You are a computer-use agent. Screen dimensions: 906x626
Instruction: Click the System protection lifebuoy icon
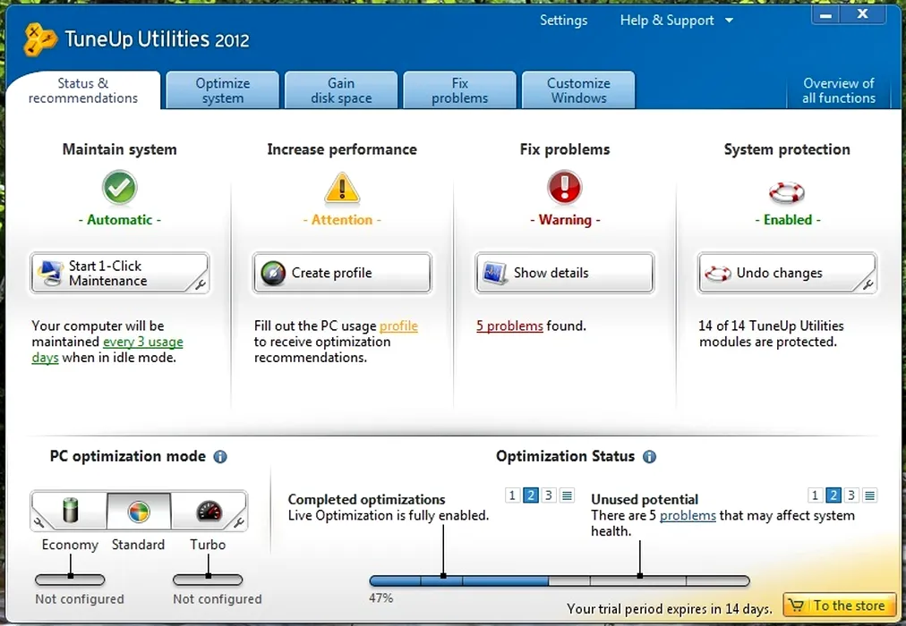(x=787, y=190)
